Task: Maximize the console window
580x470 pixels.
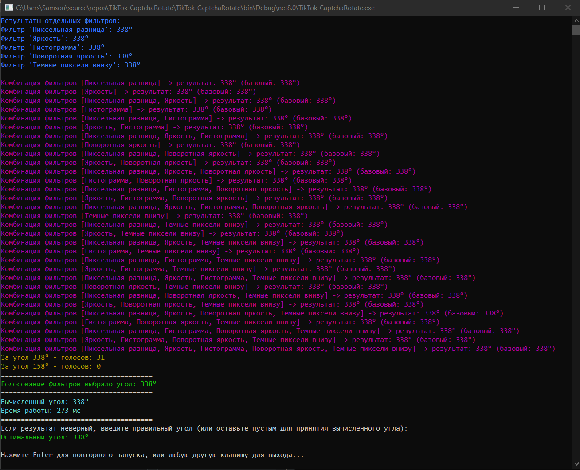Action: pyautogui.click(x=542, y=8)
